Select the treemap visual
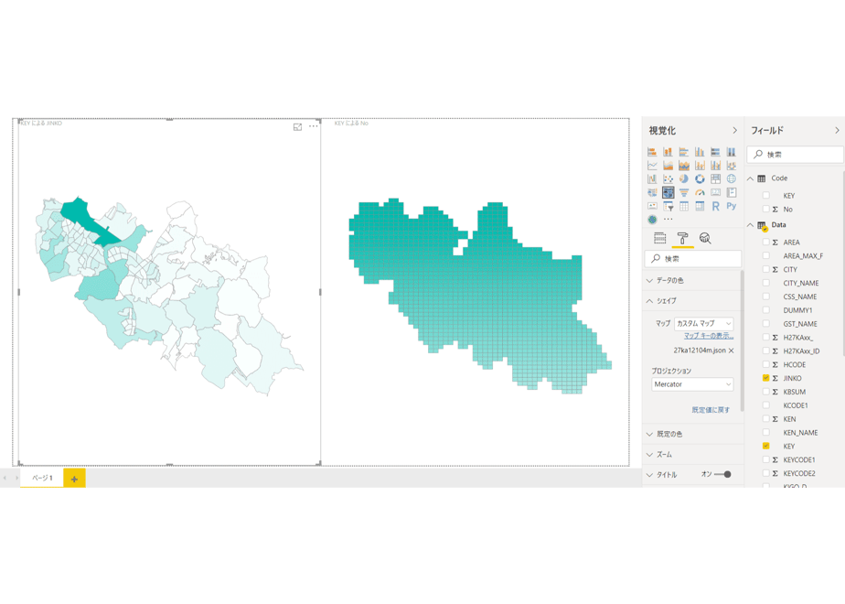 click(x=716, y=178)
